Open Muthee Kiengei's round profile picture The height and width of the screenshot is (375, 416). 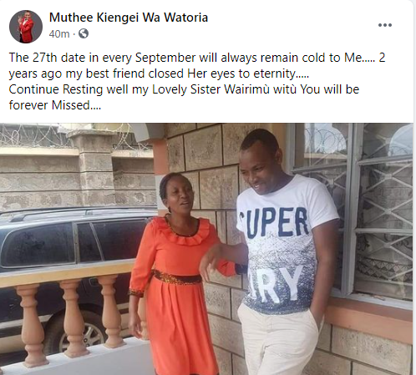(26, 27)
